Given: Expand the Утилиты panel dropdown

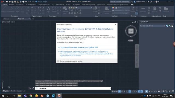Looking at the screenshot, I should (144, 16).
